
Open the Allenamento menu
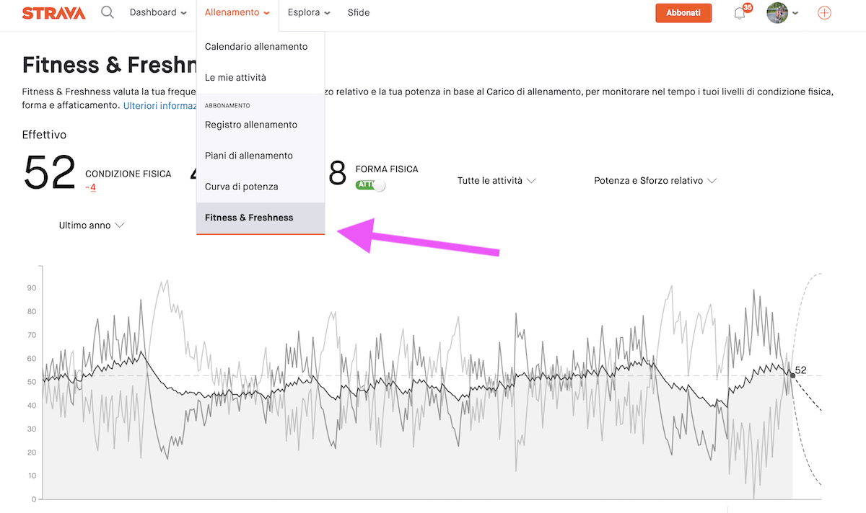[x=237, y=12]
